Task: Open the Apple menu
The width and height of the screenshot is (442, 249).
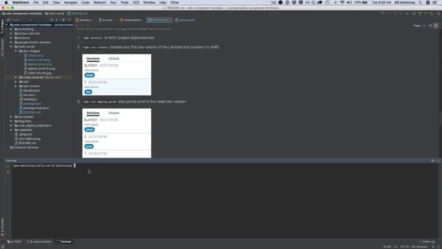Action: point(6,3)
